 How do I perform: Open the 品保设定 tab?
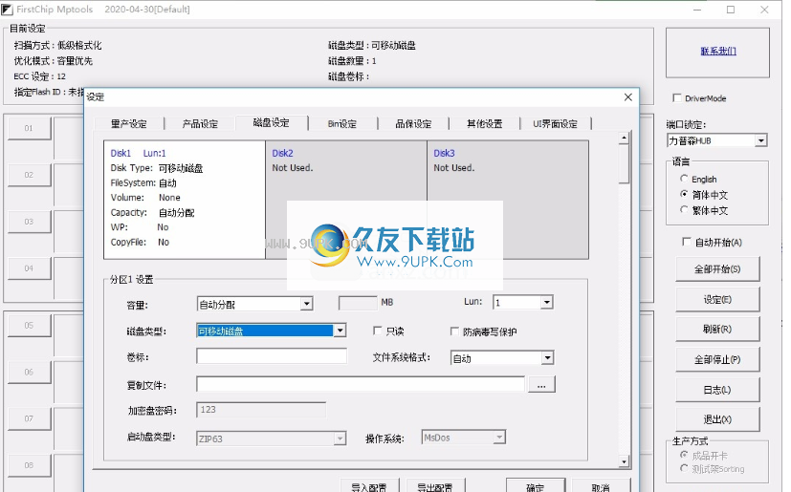tap(413, 123)
